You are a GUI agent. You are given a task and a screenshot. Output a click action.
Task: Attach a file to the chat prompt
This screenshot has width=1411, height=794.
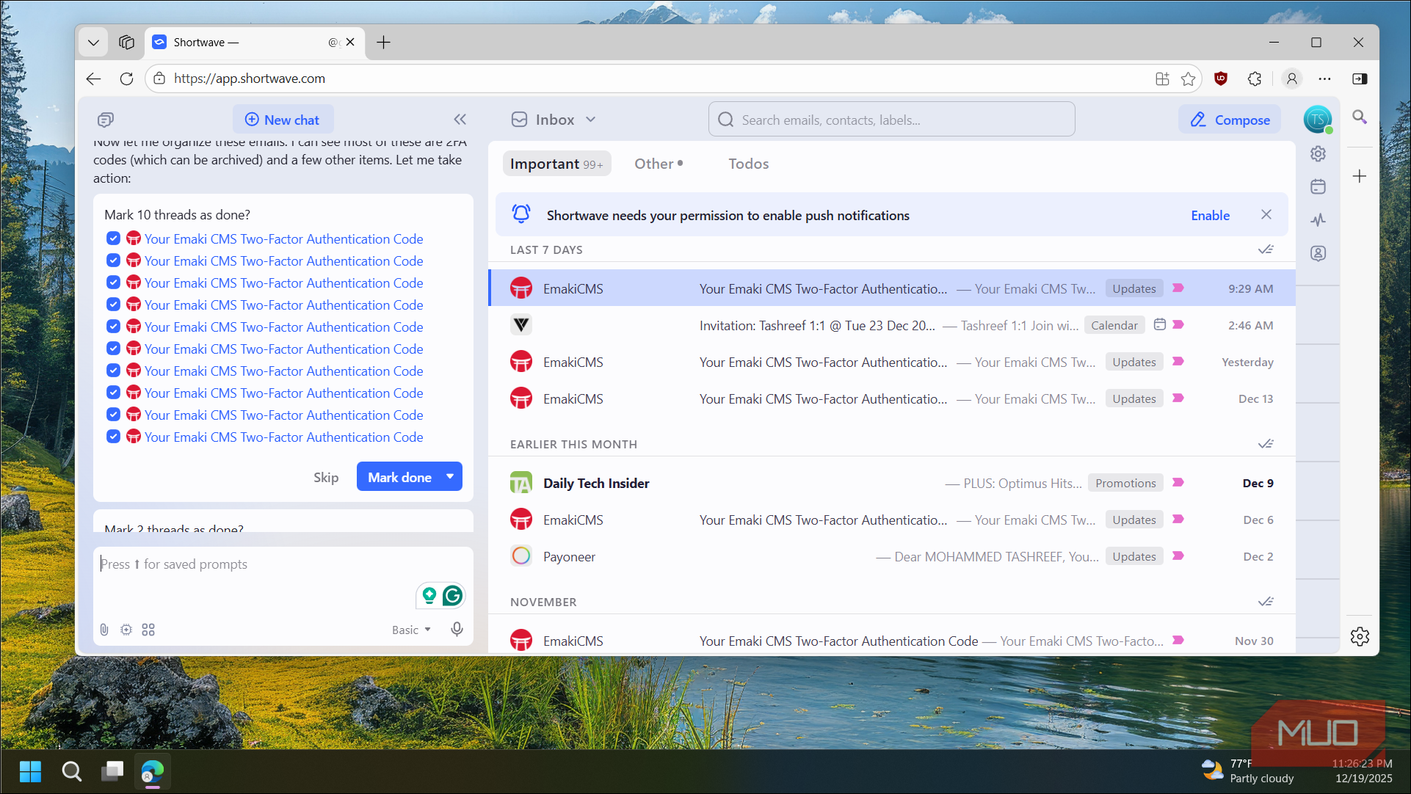(104, 630)
